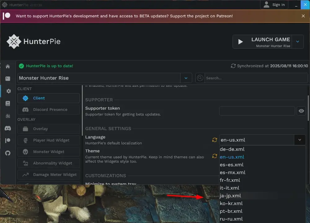Click the 'Supporter token' setting label
The image size is (310, 223).
coord(102,108)
